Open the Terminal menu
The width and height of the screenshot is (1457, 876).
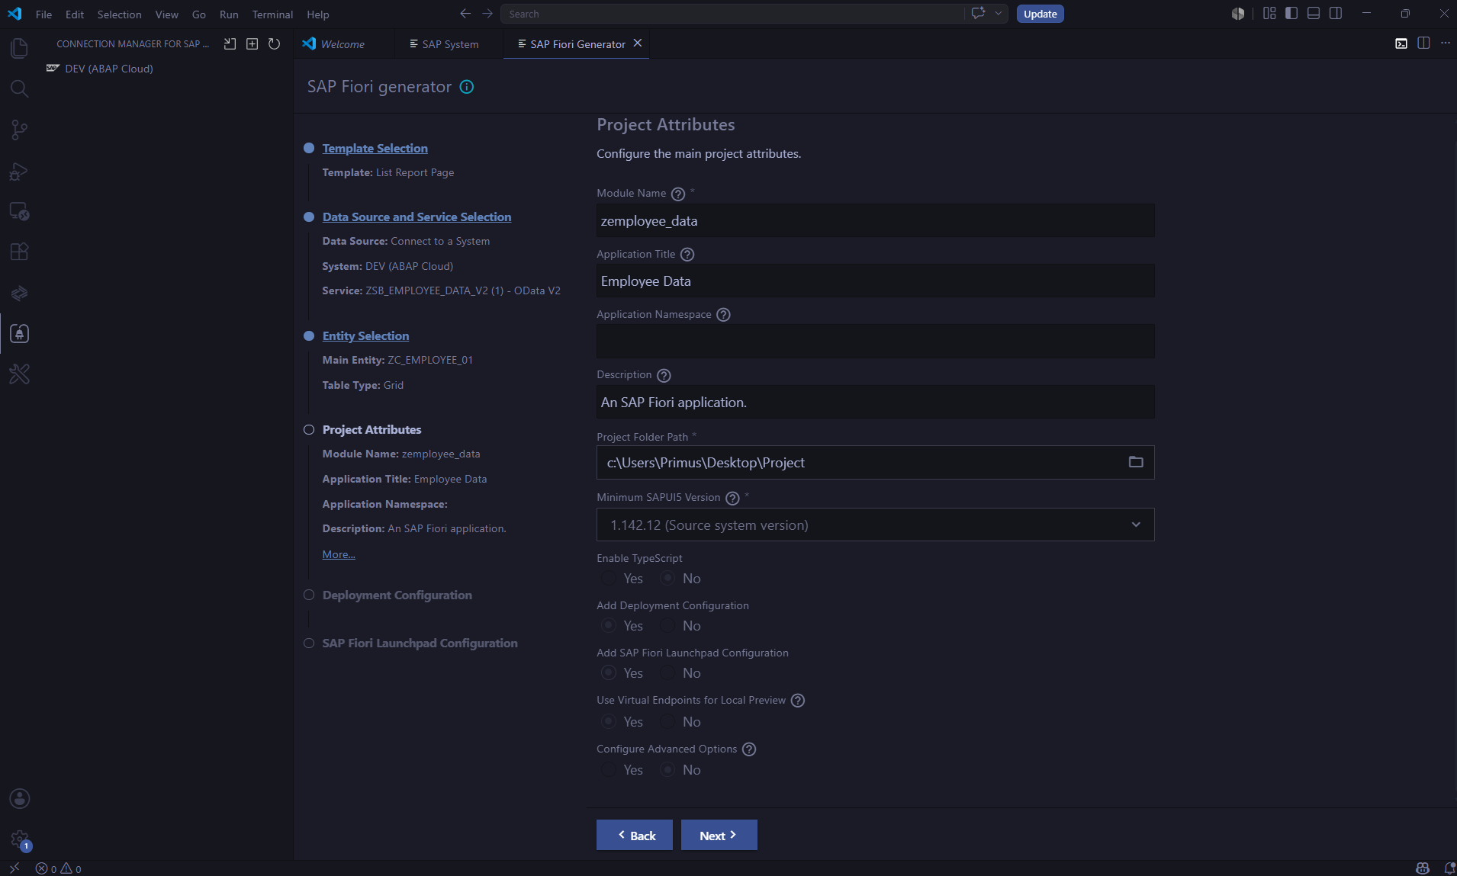click(x=272, y=14)
